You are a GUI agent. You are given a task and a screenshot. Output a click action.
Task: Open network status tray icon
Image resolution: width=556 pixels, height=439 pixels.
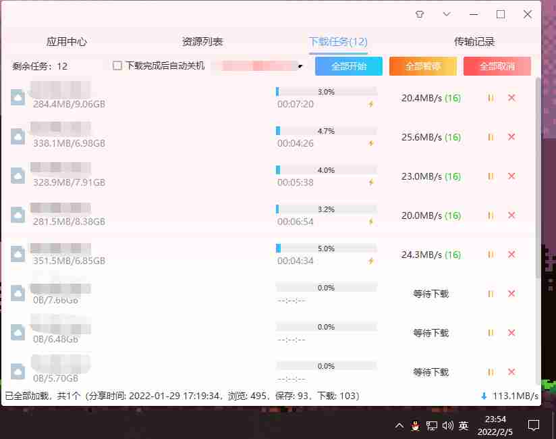(x=432, y=425)
